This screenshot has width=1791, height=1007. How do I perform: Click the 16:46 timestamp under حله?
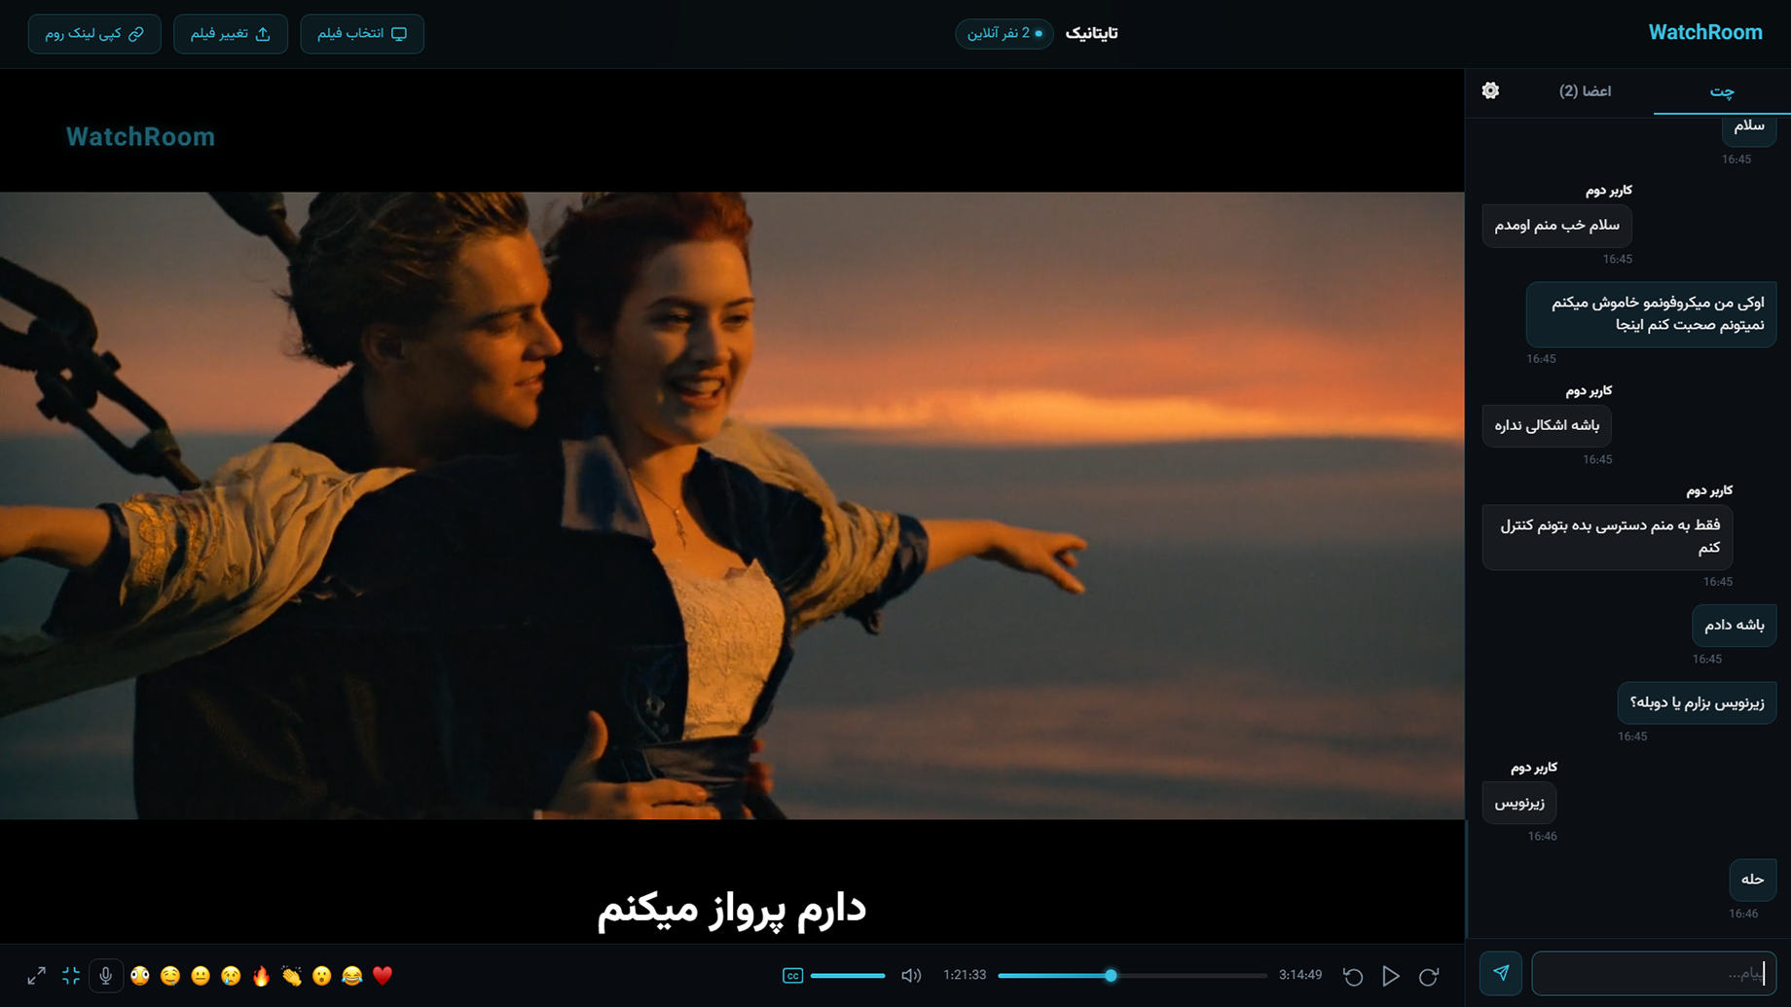[1743, 914]
